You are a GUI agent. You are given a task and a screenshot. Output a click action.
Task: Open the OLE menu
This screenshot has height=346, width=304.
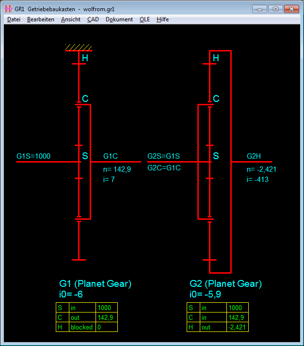tap(144, 19)
